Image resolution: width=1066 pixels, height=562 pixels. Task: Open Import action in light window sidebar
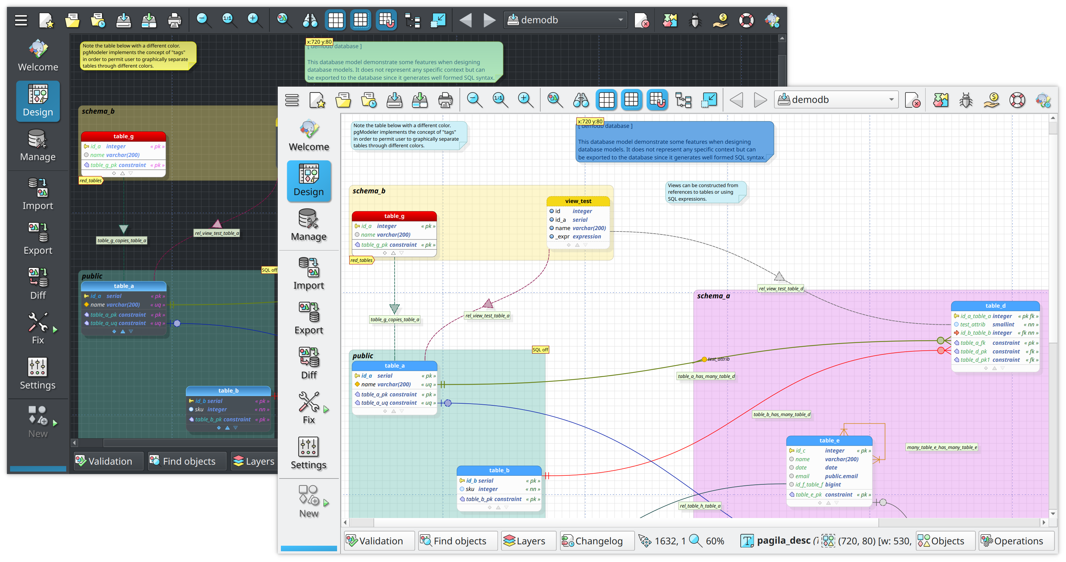[x=309, y=274]
